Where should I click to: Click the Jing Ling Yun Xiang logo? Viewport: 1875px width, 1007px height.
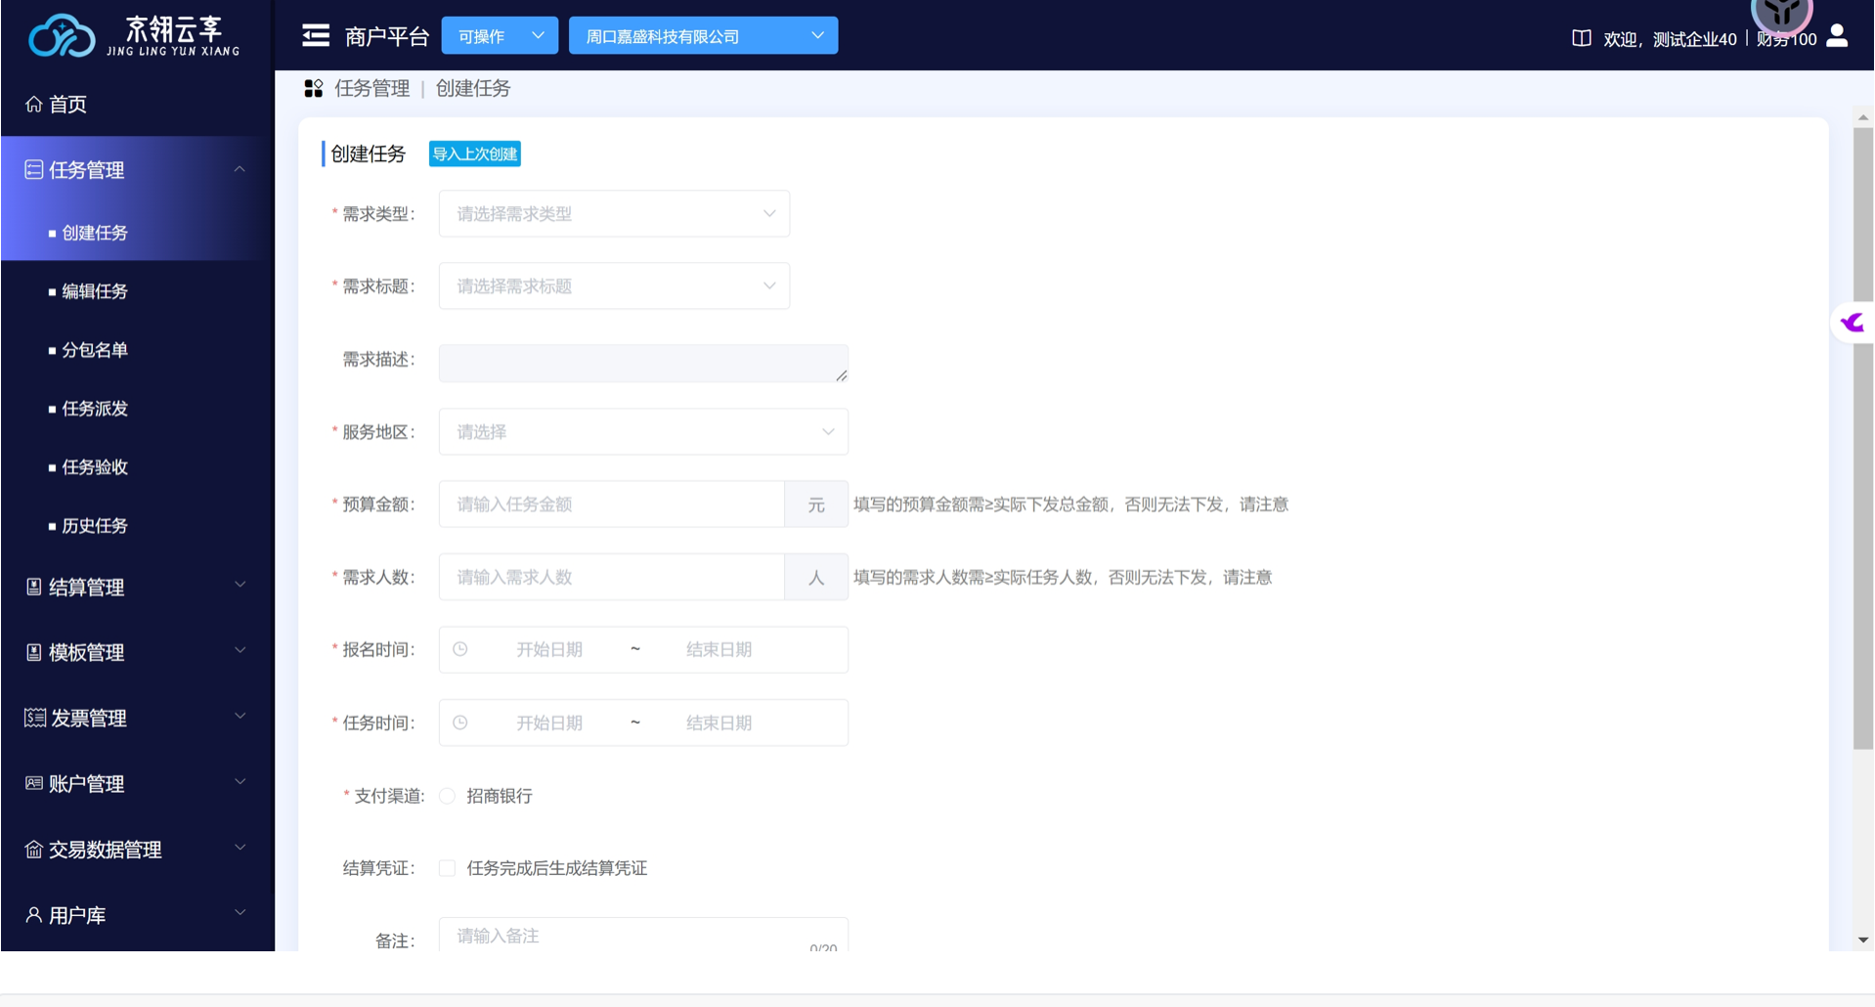coord(134,36)
